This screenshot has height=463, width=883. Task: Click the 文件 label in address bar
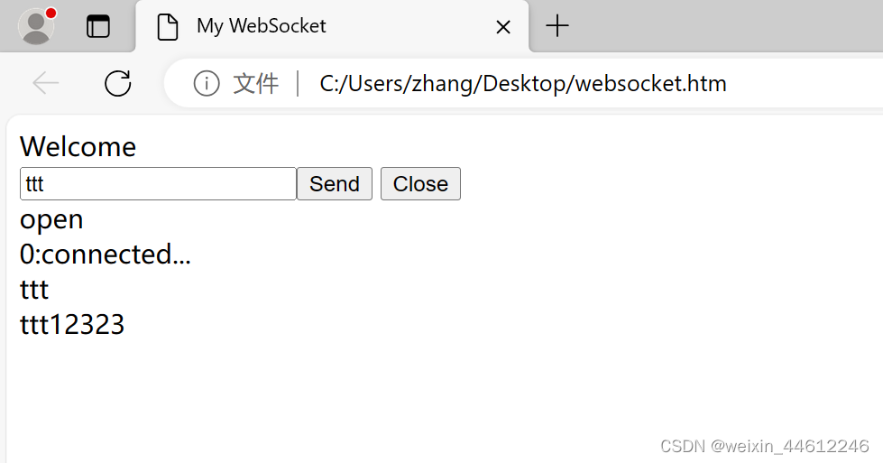click(x=255, y=84)
